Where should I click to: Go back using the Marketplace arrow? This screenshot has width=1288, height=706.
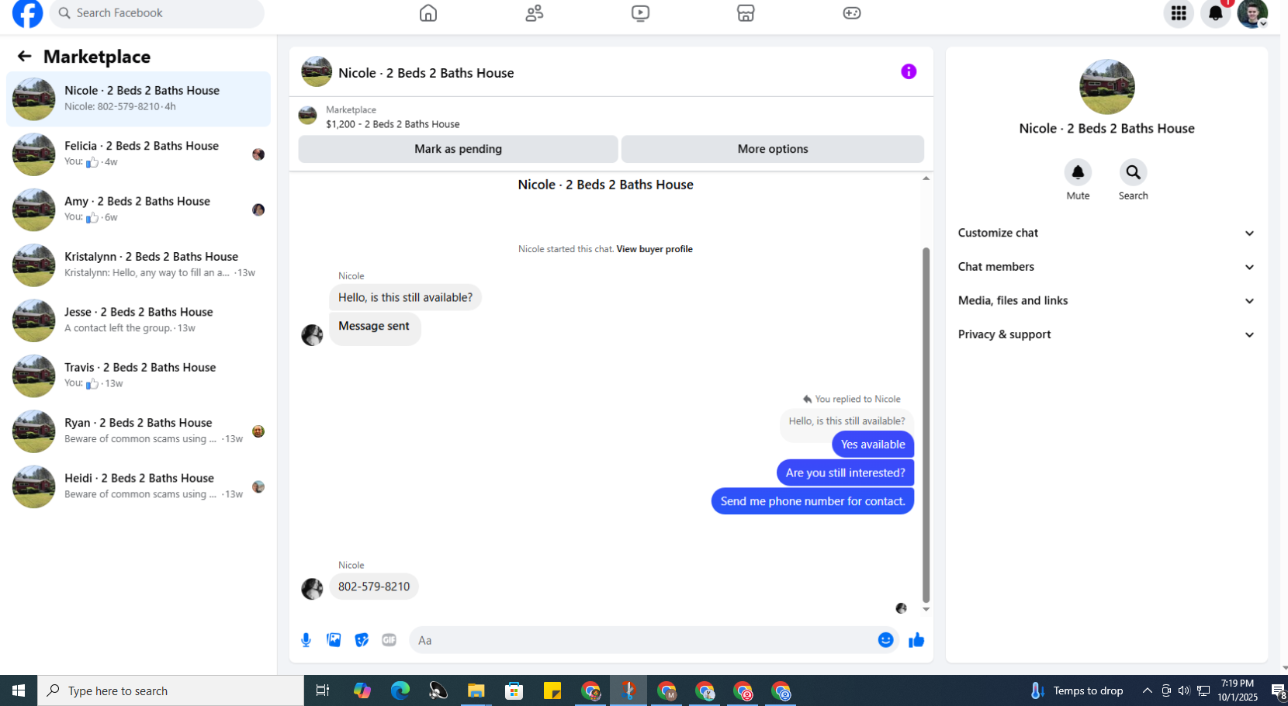pyautogui.click(x=24, y=56)
